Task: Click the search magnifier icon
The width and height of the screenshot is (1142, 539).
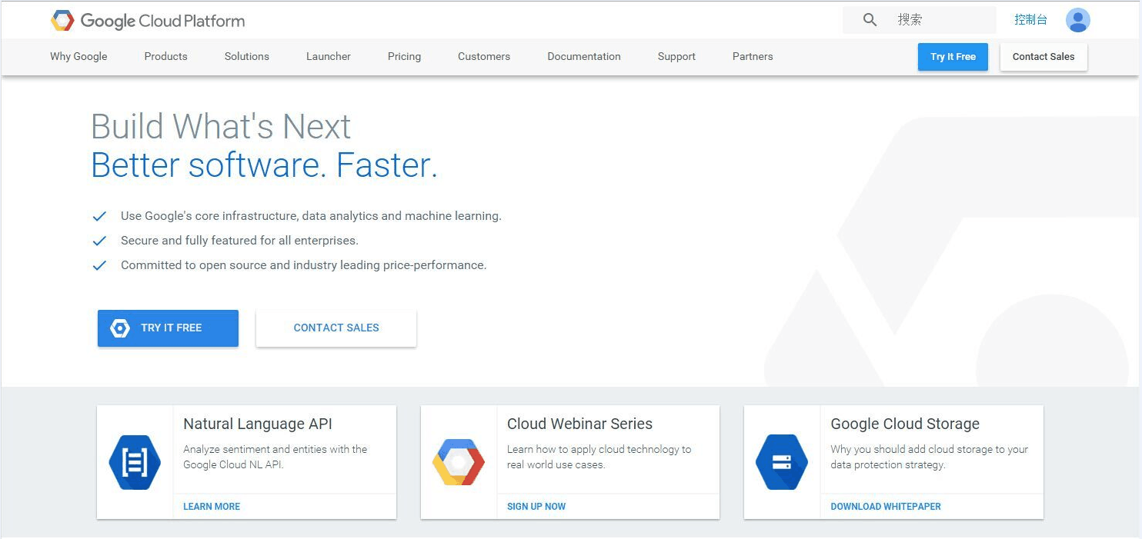Action: pos(870,20)
